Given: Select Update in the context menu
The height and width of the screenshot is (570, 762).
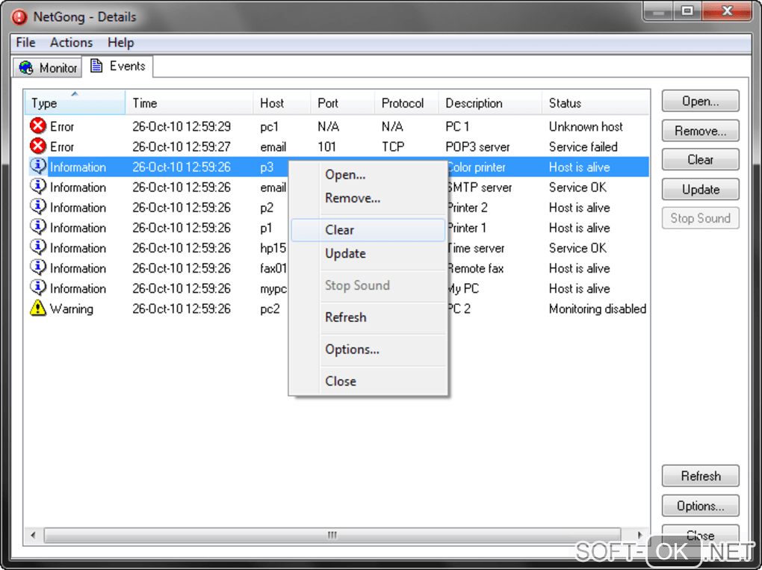Looking at the screenshot, I should coord(368,254).
